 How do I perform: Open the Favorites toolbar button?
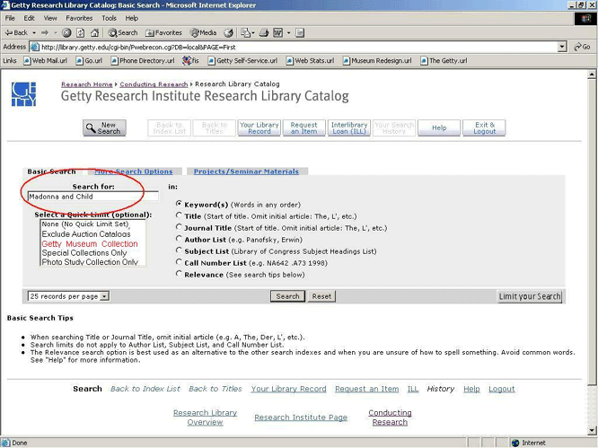[164, 32]
